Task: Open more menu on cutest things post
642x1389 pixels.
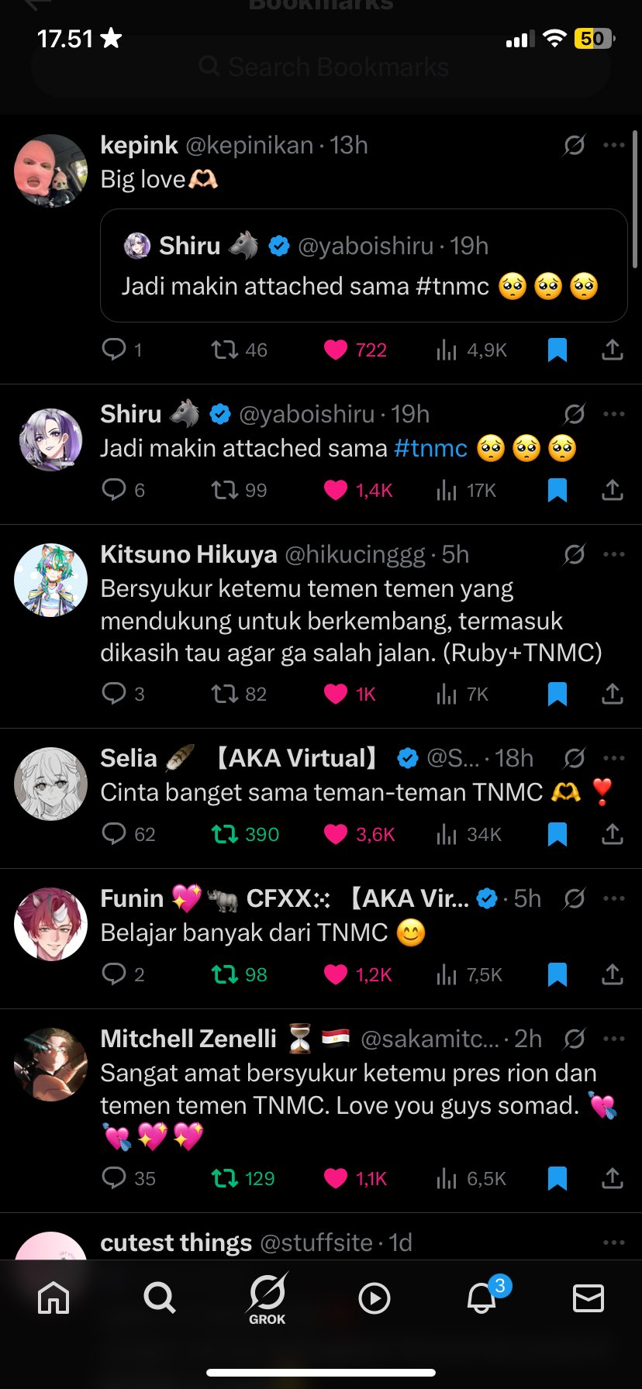Action: (614, 1243)
